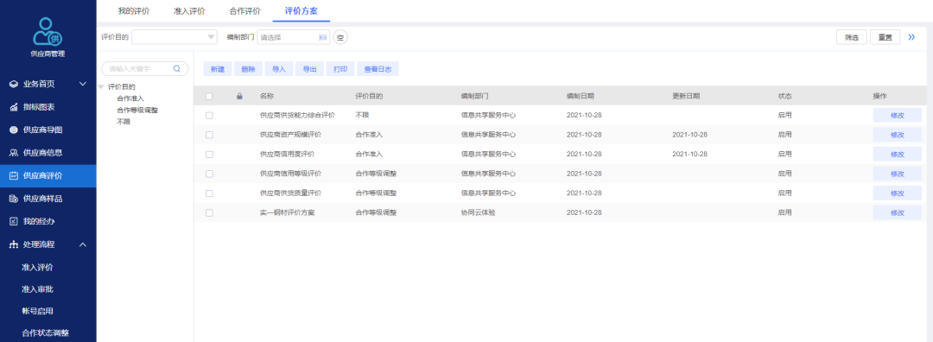933x342 pixels.
Task: Click 修改 for 实一钢材评价方案
Action: (x=898, y=212)
